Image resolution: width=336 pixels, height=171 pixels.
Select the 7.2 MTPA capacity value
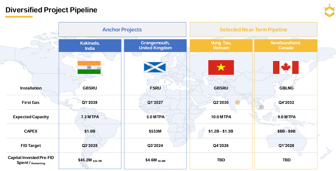90,117
